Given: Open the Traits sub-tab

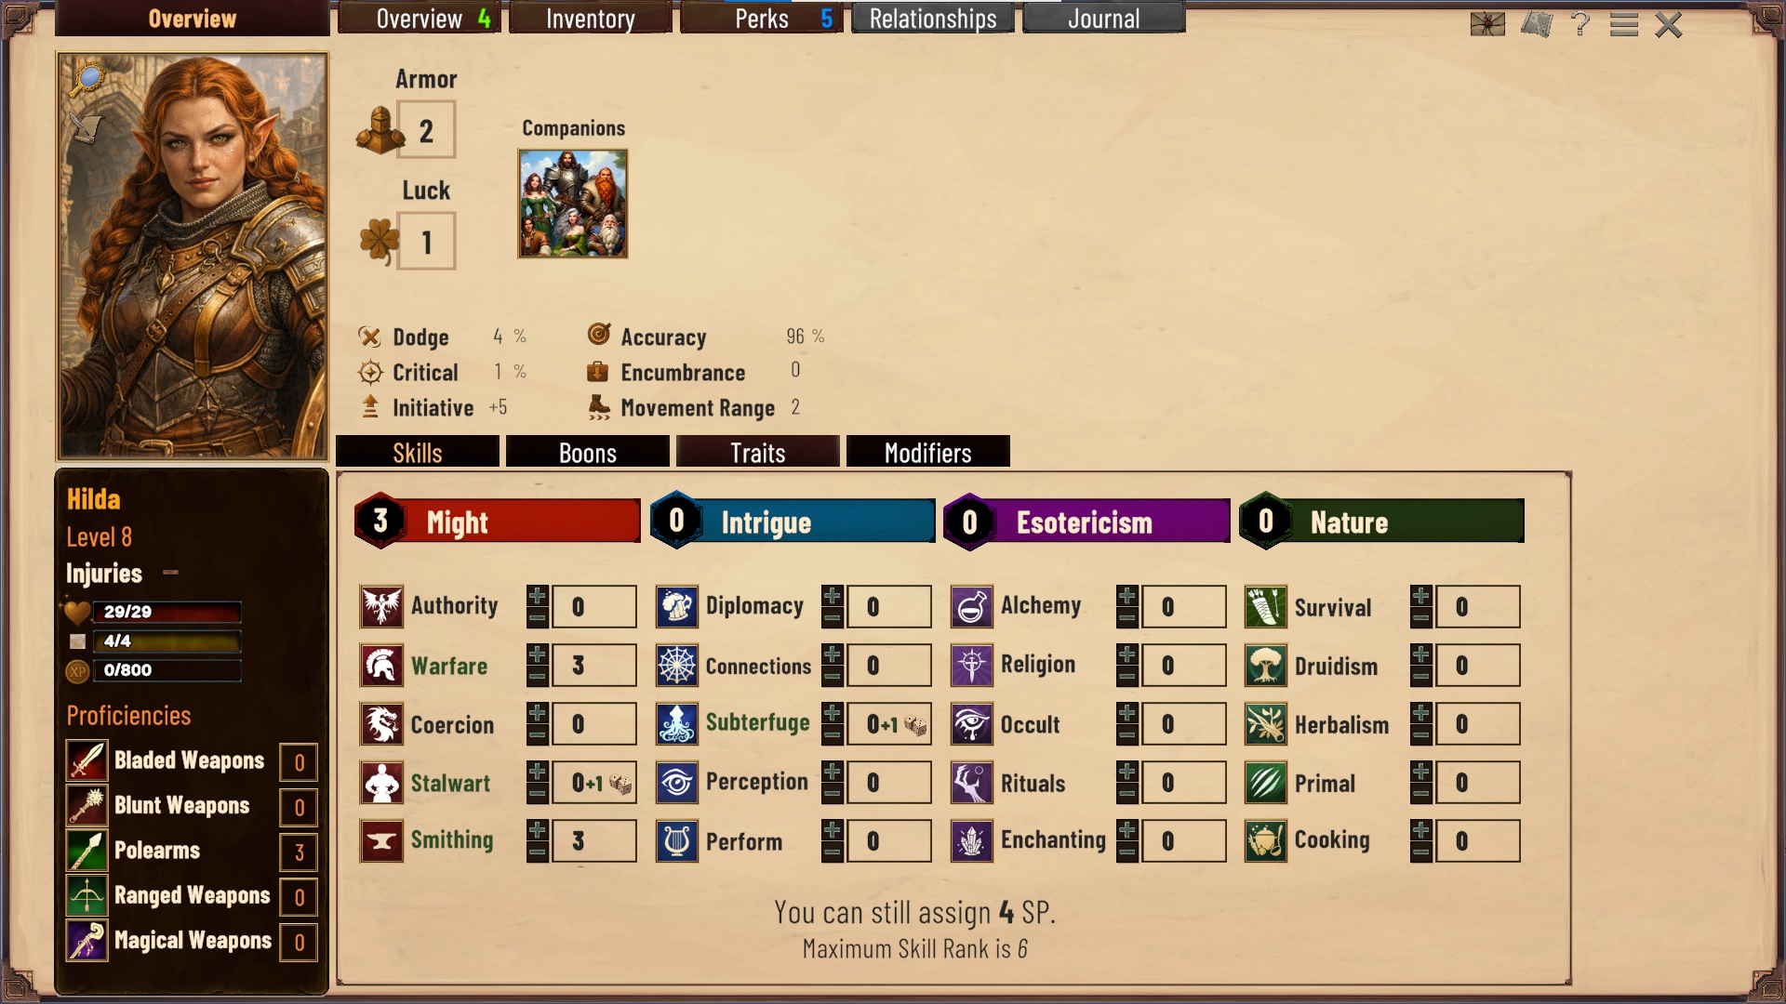Looking at the screenshot, I should click(758, 453).
